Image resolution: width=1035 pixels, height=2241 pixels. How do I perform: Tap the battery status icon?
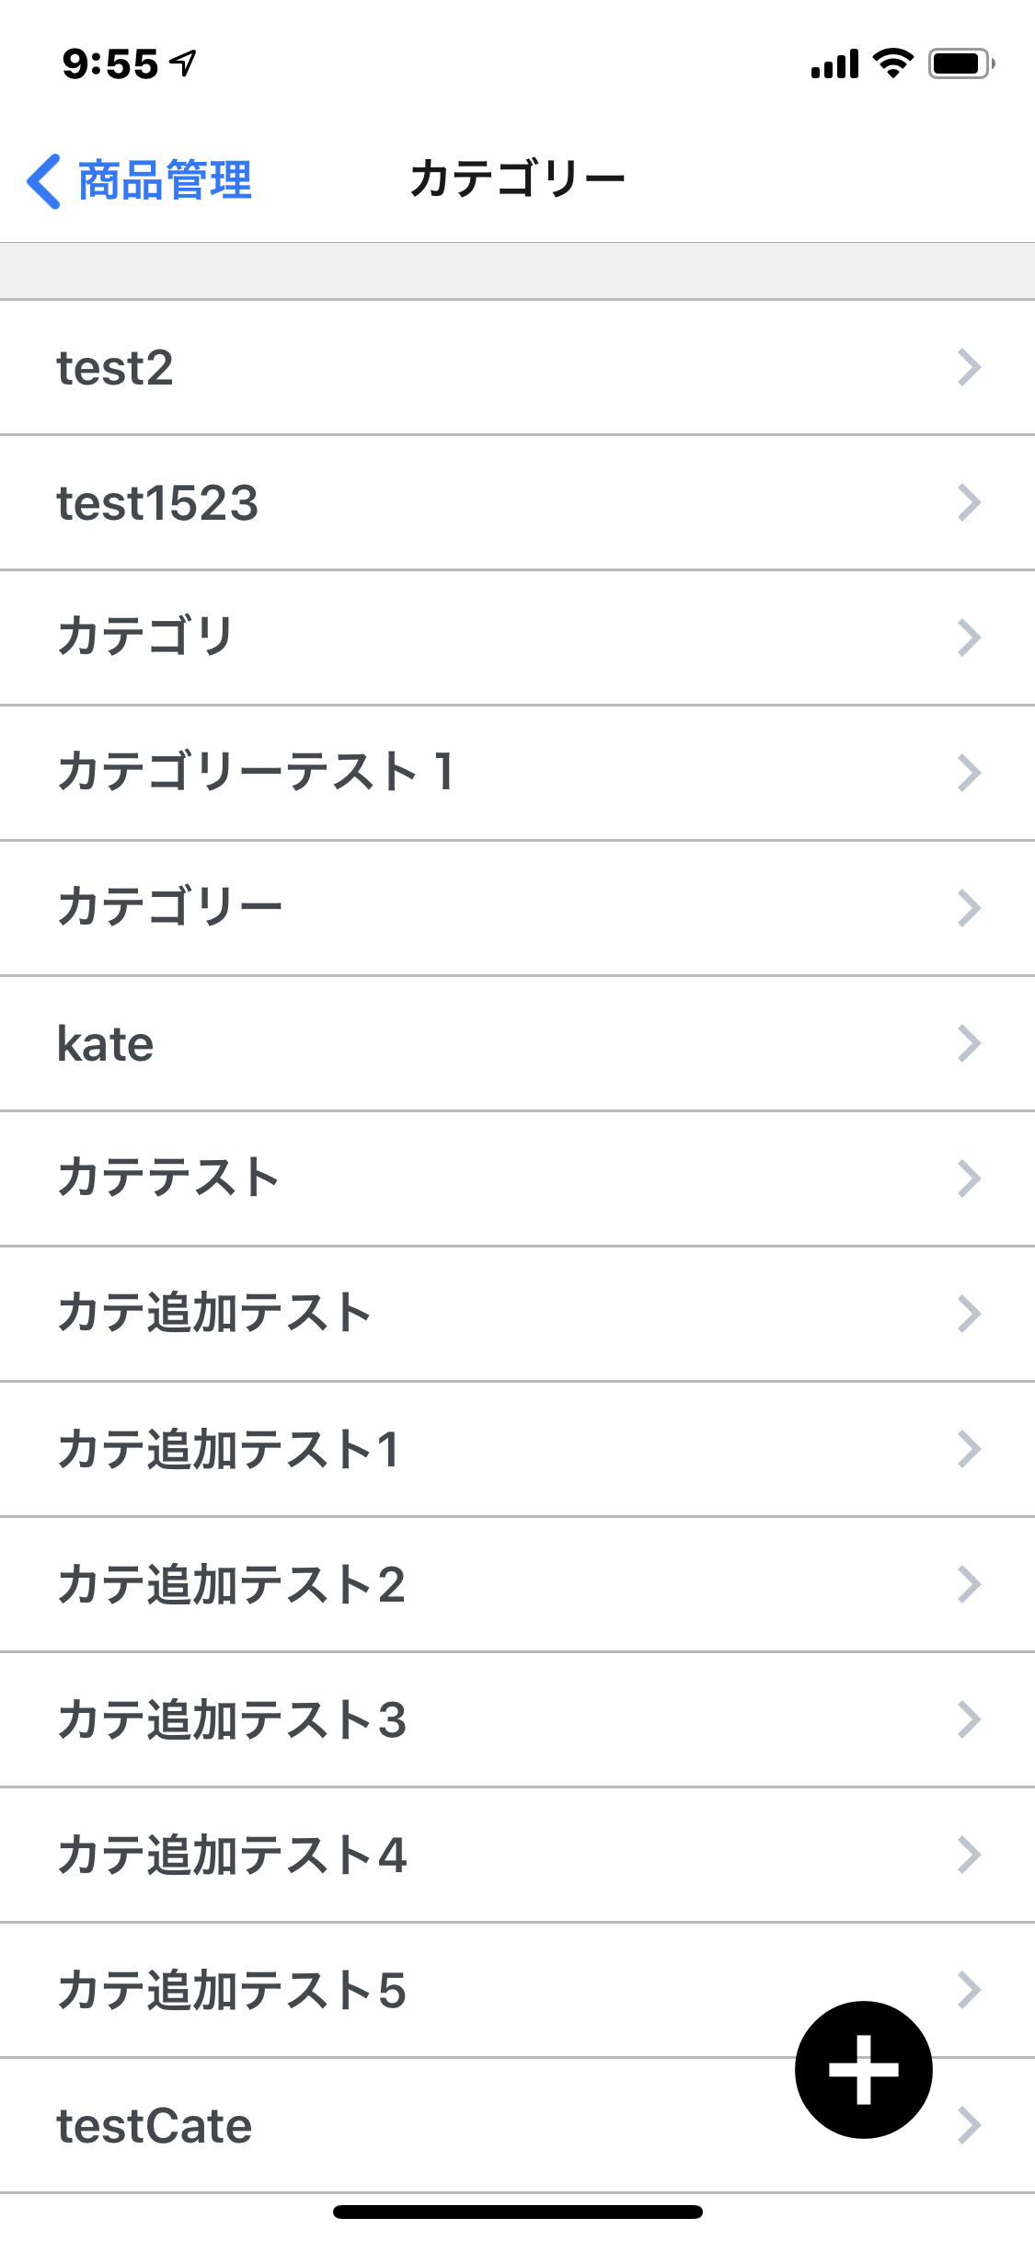[x=960, y=63]
